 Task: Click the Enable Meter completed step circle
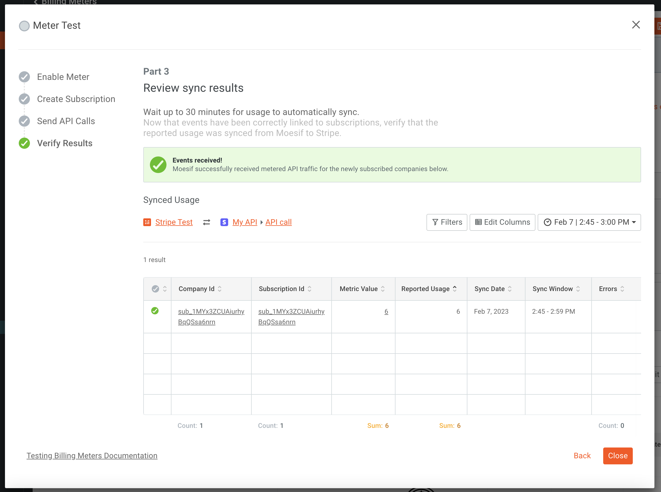pos(24,77)
